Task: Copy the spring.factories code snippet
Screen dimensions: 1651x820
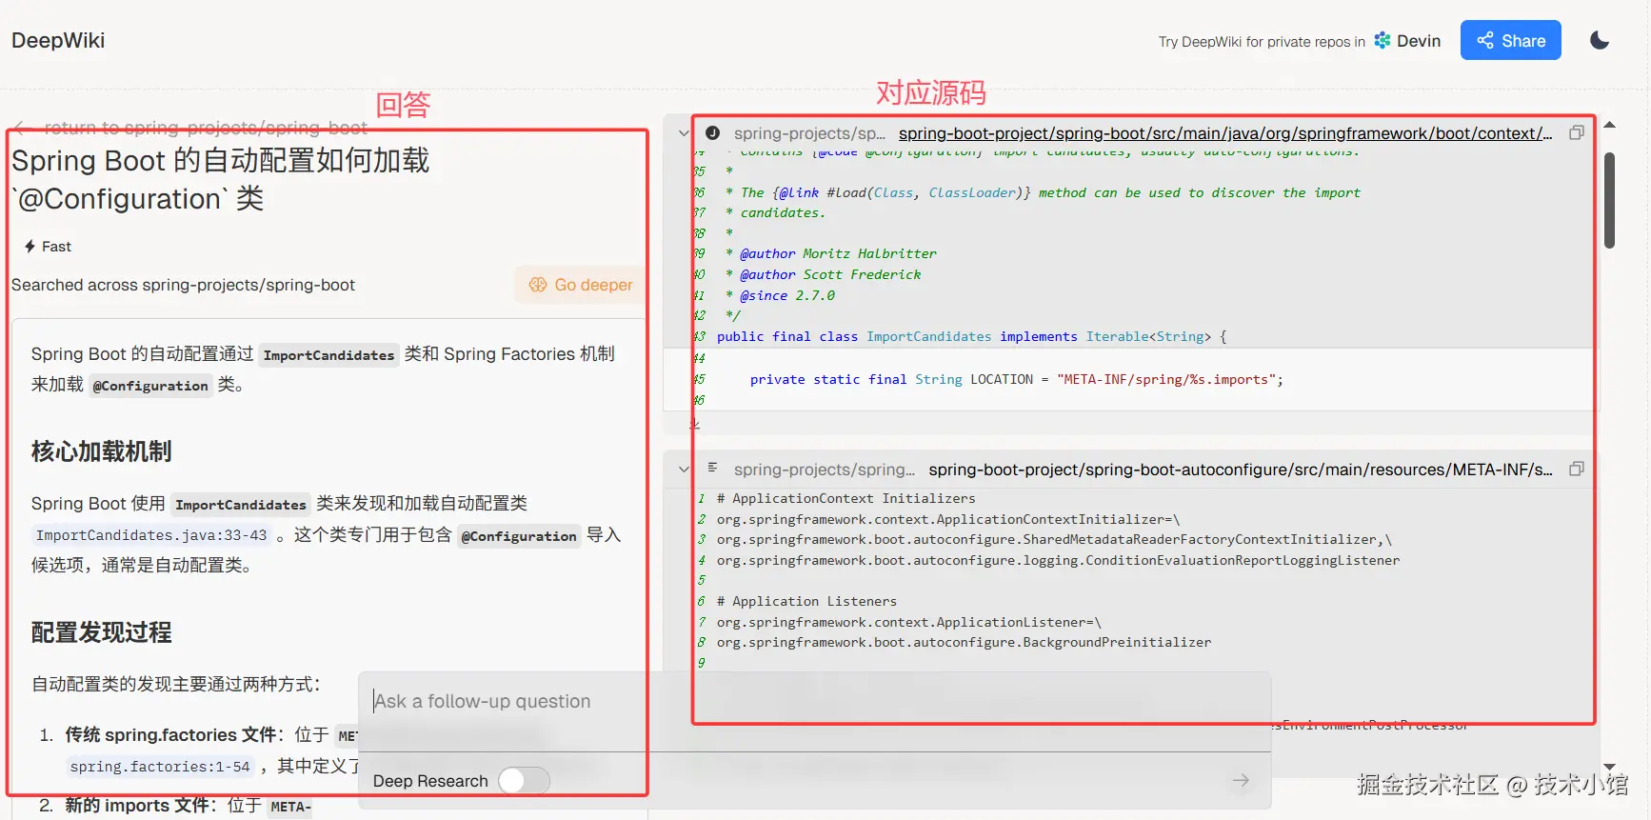Action: pyautogui.click(x=1577, y=469)
